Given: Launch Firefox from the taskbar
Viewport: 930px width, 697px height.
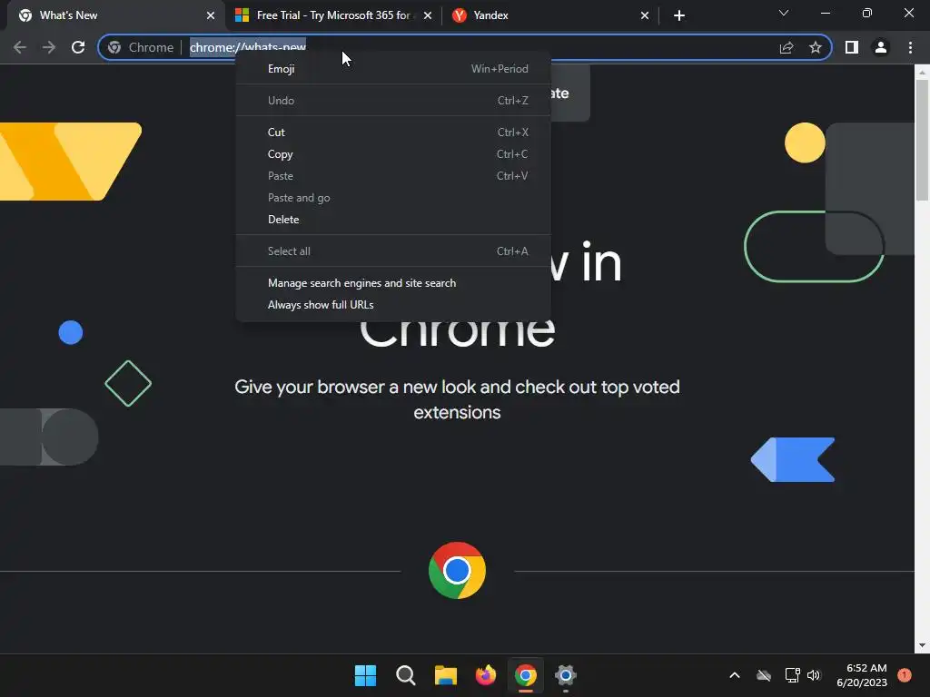Looking at the screenshot, I should click(486, 675).
